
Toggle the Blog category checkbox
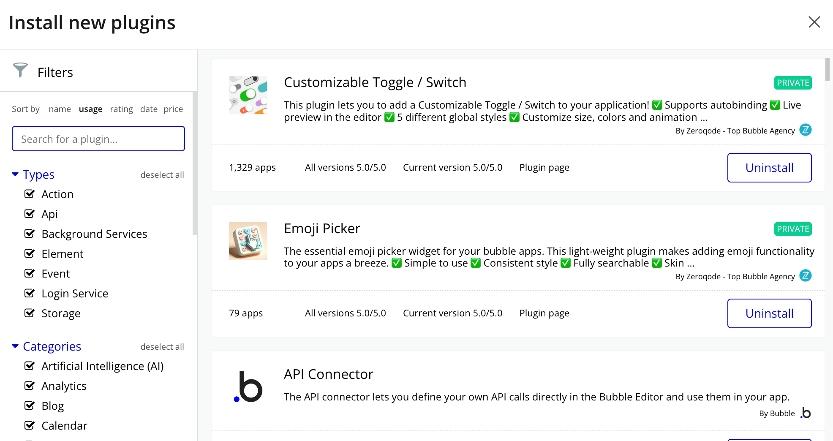(30, 406)
